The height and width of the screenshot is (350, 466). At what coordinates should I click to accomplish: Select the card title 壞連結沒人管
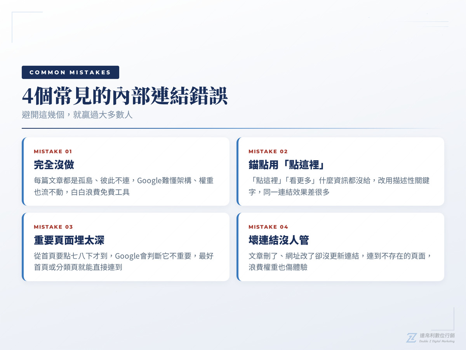click(278, 240)
